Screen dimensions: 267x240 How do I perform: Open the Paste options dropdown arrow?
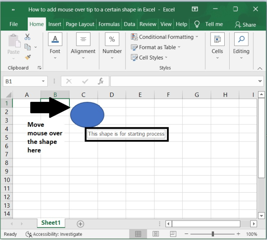coord(13,59)
